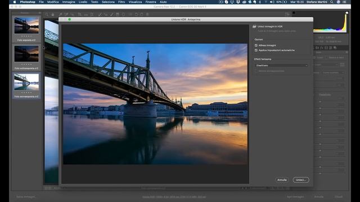The height and width of the screenshot is (202, 360).
Task: Open the Aiuto menu
Action: tap(163, 2)
